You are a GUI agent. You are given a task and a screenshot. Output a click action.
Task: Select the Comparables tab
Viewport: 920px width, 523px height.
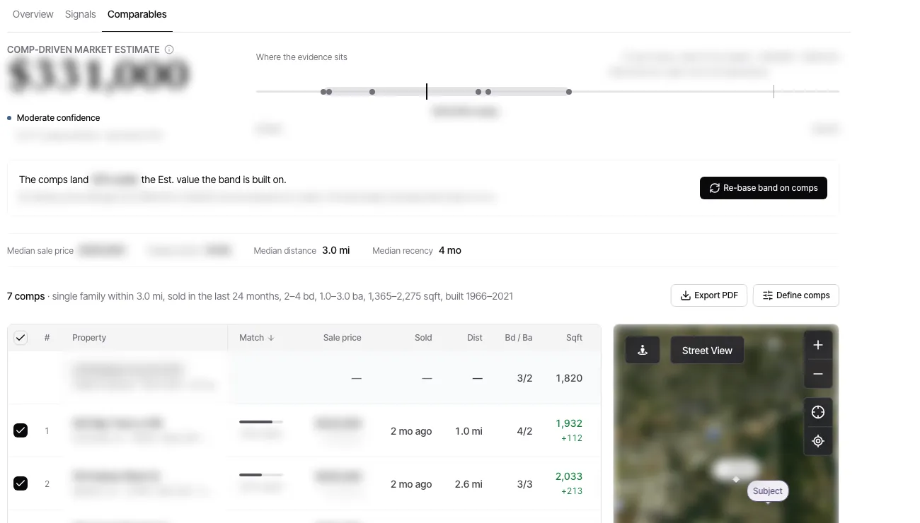(x=137, y=14)
